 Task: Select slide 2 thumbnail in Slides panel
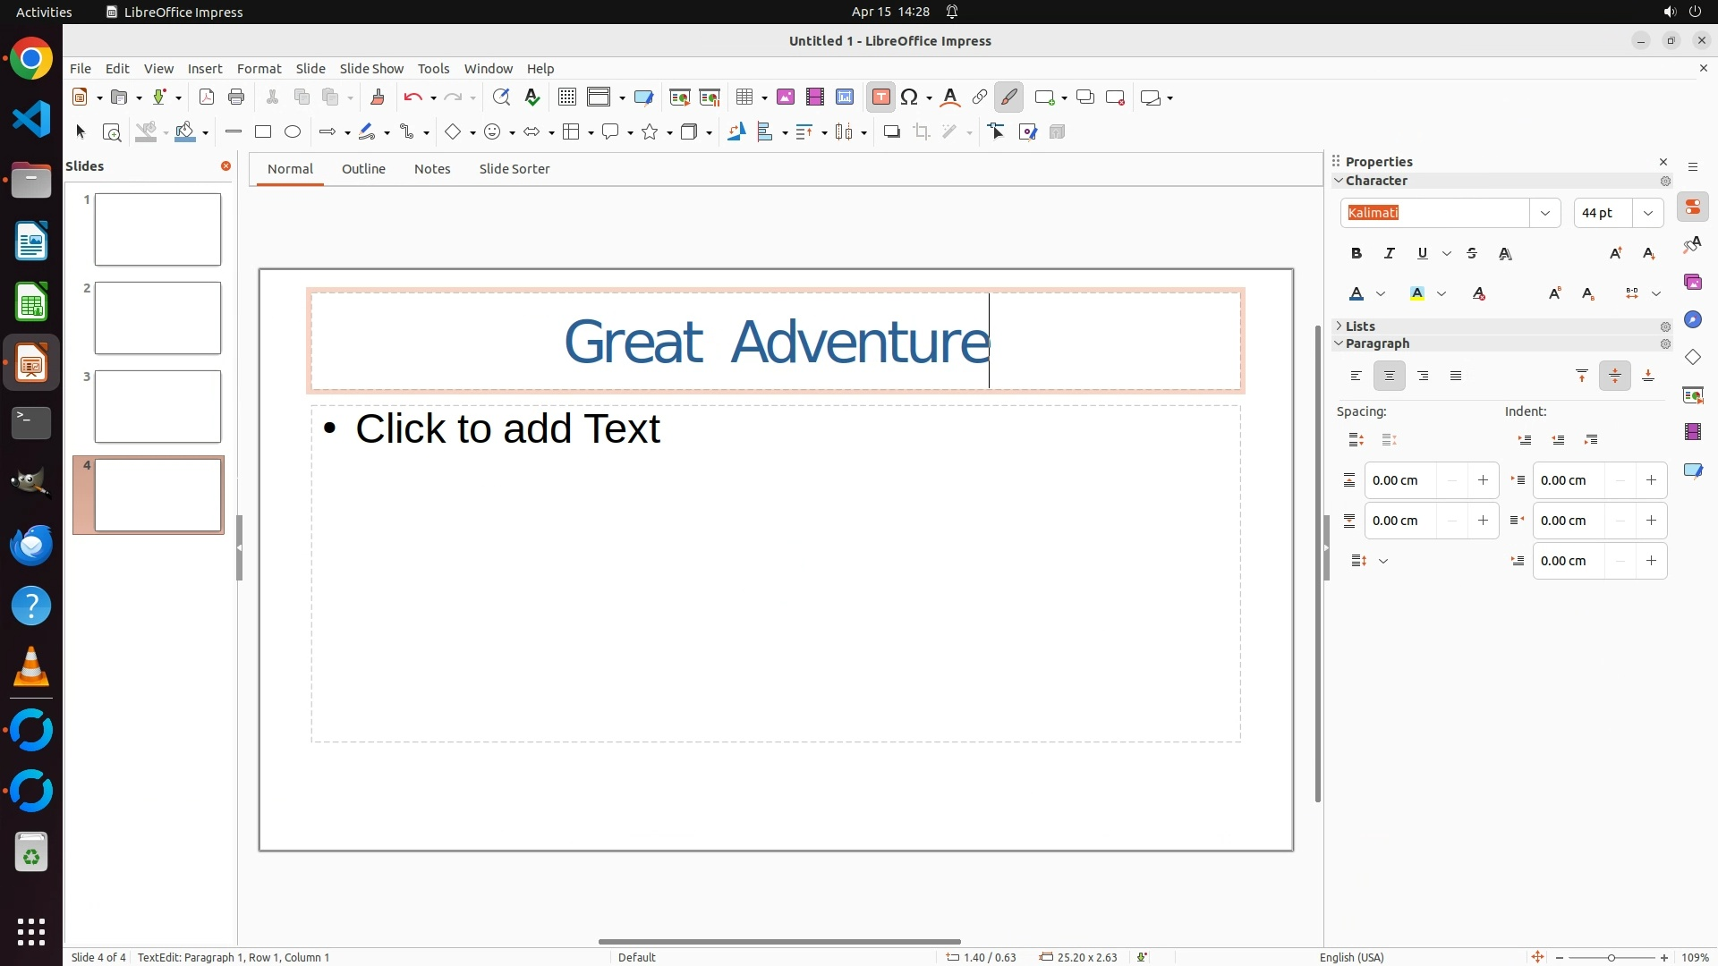[x=157, y=318]
